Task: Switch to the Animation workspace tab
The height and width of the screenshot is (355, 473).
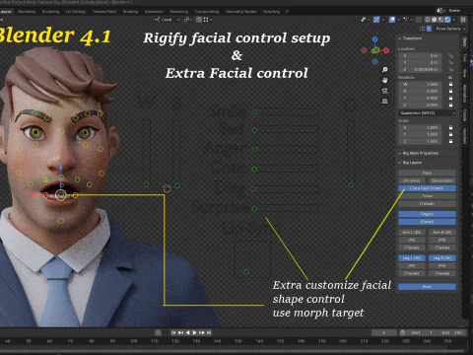Action: (x=154, y=12)
